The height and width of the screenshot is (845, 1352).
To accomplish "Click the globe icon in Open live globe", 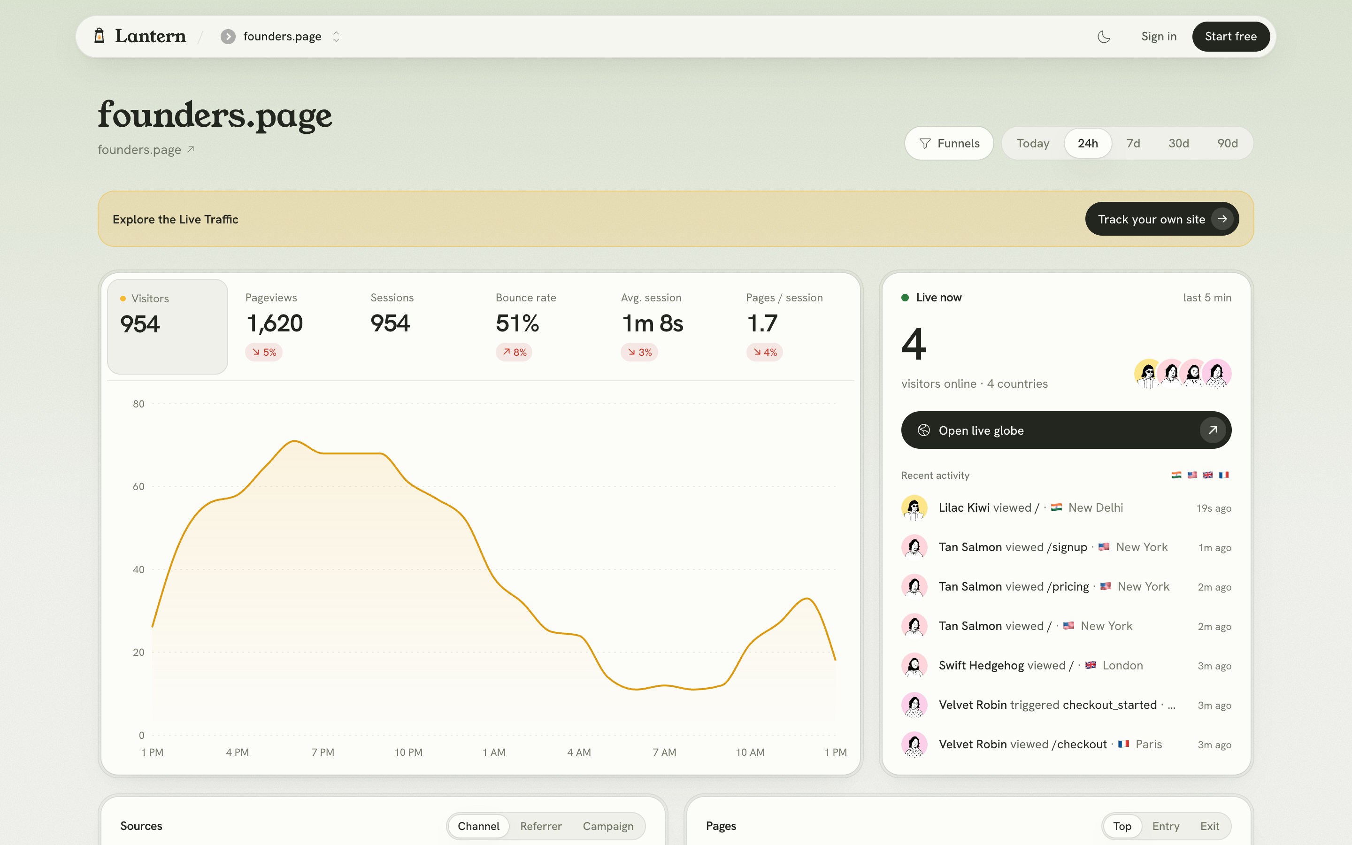I will [x=923, y=430].
